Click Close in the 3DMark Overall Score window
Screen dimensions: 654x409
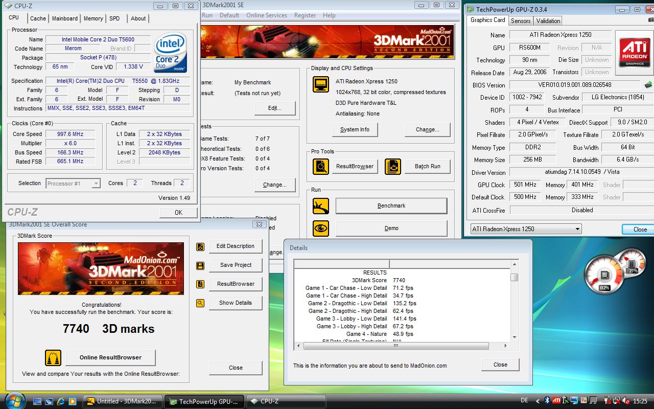236,368
